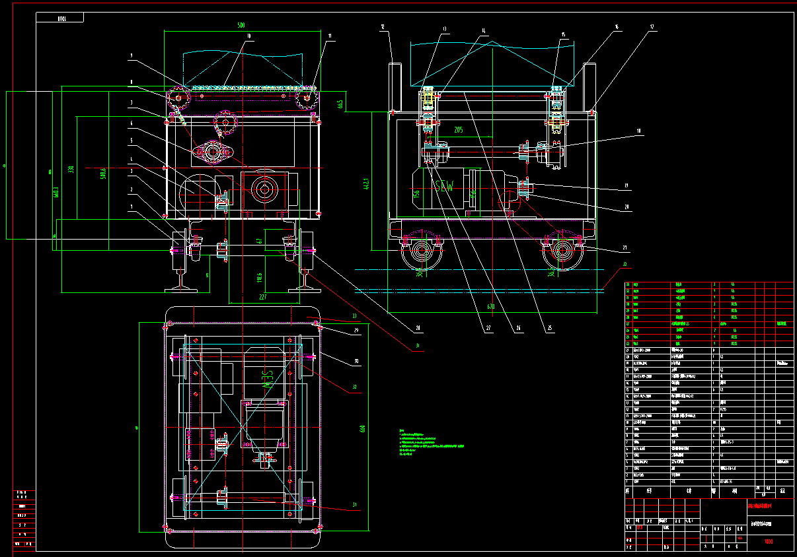The image size is (797, 557).
Task: Select the red part balloon number 22
Action: tap(625, 265)
